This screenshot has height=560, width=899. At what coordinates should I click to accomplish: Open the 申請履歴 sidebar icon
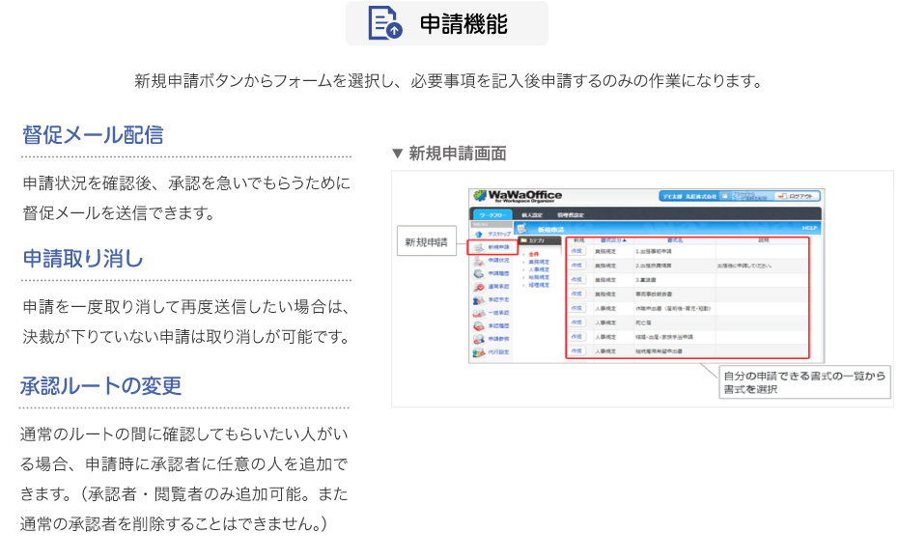(479, 274)
